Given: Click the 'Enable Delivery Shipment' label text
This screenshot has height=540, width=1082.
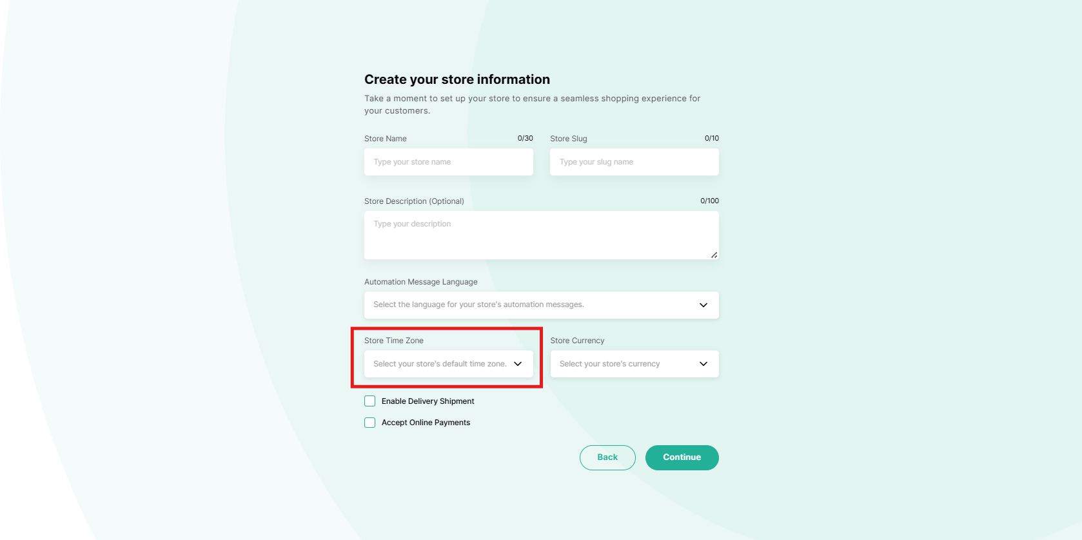Looking at the screenshot, I should tap(428, 401).
